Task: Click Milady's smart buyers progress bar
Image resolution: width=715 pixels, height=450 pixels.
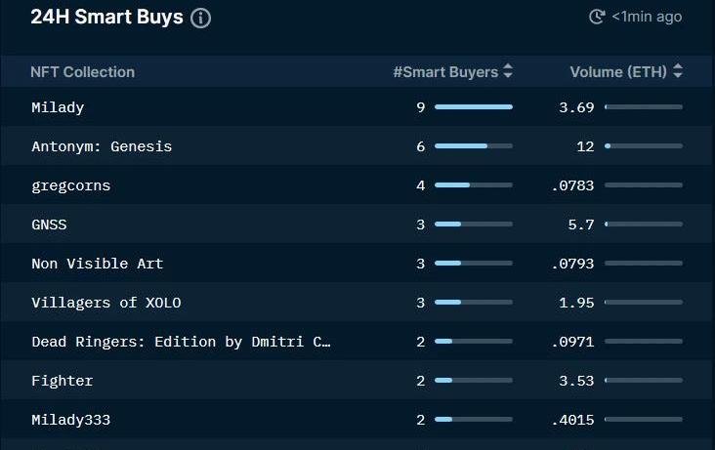Action: point(474,107)
